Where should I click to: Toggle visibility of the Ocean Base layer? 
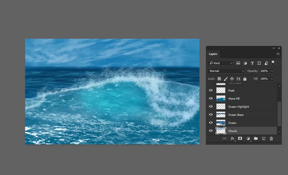click(x=210, y=114)
